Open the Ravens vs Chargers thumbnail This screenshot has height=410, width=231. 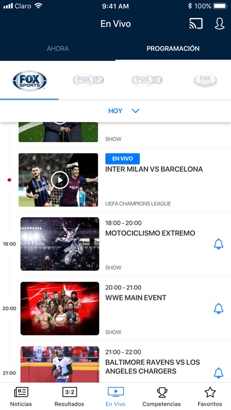click(60, 365)
